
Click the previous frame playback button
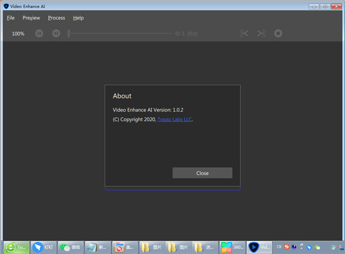click(39, 33)
